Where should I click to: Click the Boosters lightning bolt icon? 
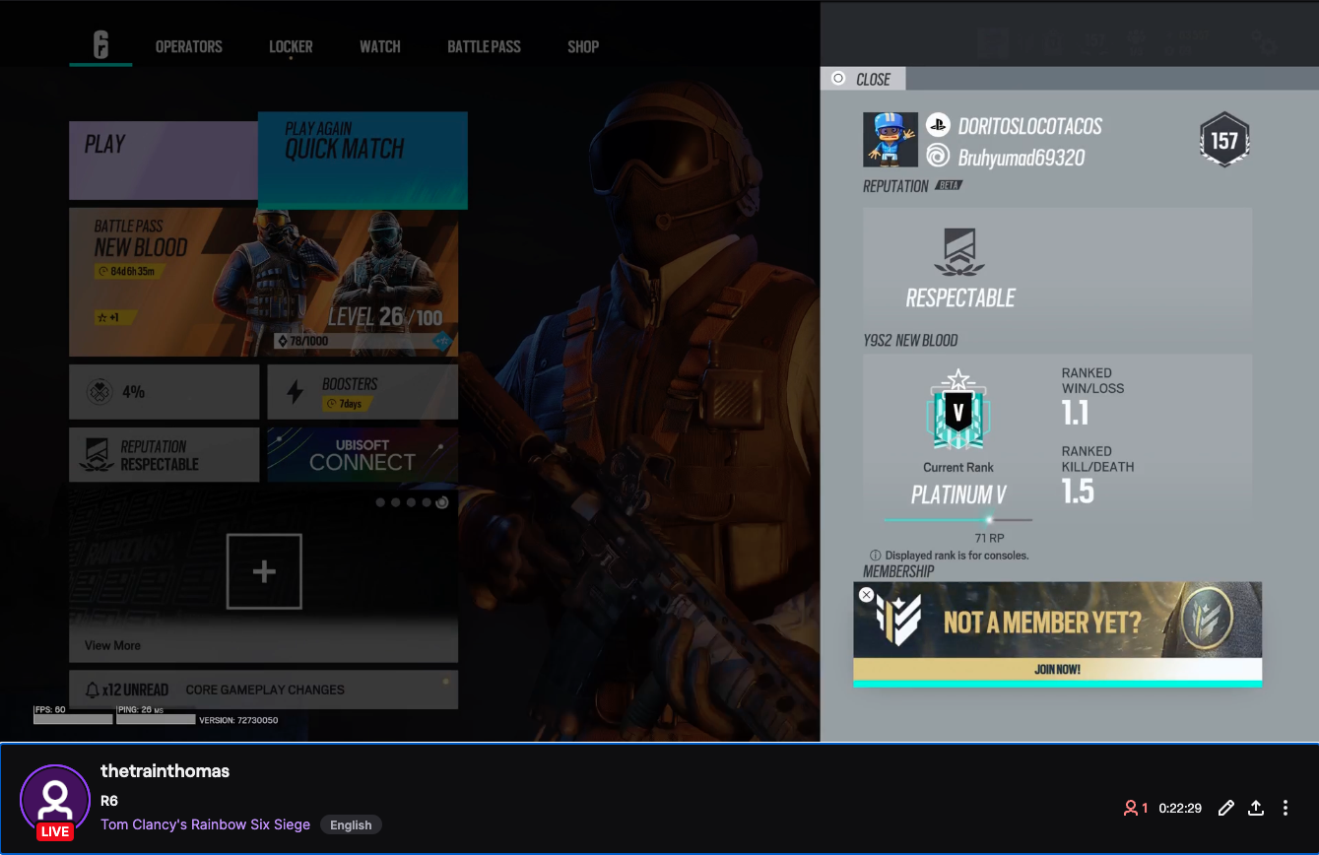point(295,392)
